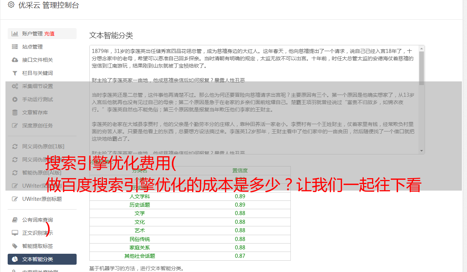Click the server icon for 站点管理
Screen dimensions: 467x272
(x=15, y=47)
